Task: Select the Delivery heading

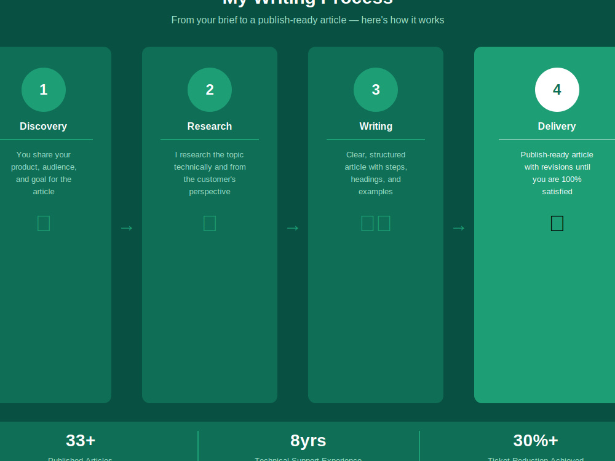Action: 557,126
